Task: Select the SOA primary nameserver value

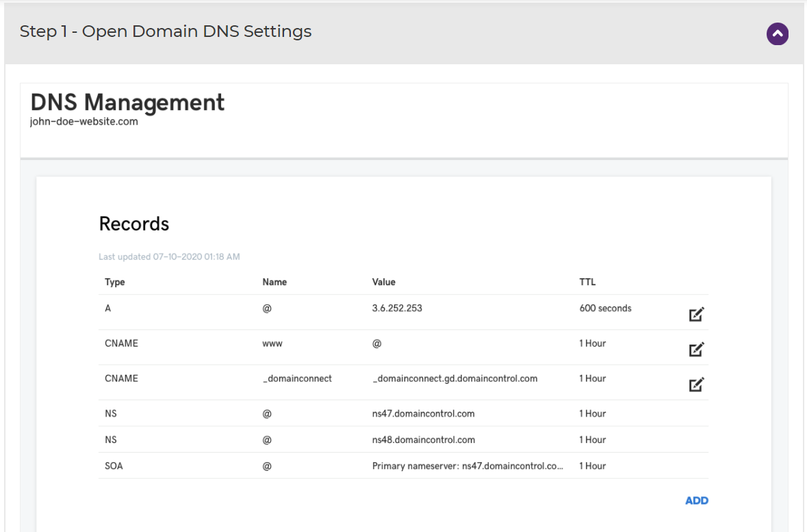Action: [467, 466]
